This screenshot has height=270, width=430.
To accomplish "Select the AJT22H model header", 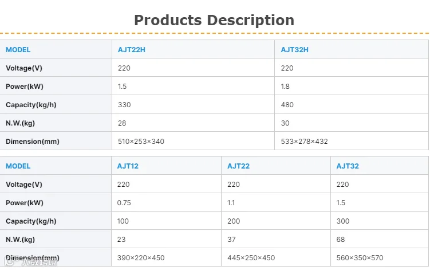I will click(132, 50).
